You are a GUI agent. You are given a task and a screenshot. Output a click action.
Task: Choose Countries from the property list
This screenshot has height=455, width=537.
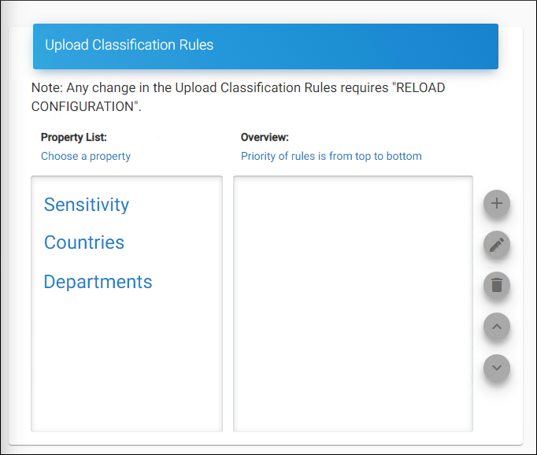(x=84, y=242)
